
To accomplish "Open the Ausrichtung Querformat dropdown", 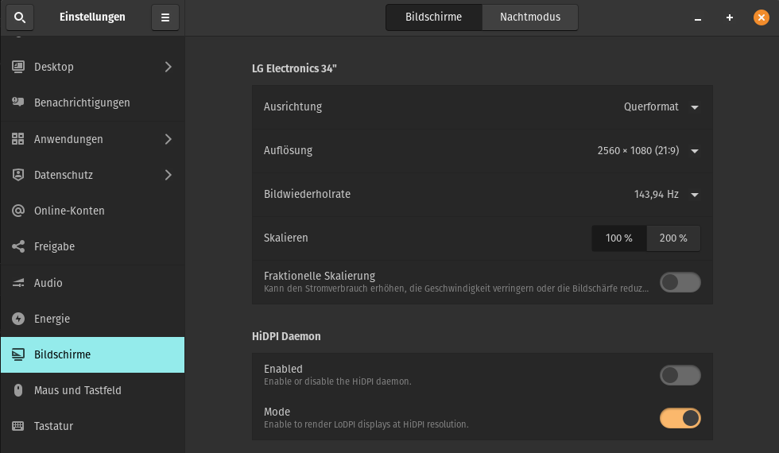I will [x=661, y=106].
